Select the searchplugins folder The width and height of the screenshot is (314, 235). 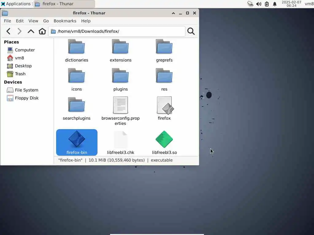[76, 109]
